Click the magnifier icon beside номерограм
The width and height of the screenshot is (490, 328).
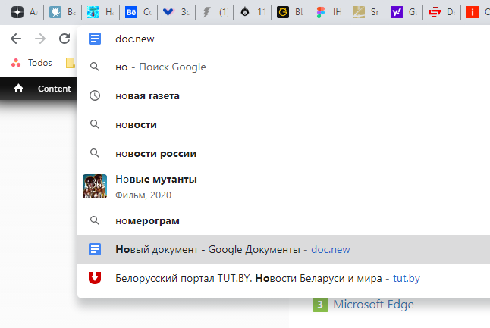95,220
